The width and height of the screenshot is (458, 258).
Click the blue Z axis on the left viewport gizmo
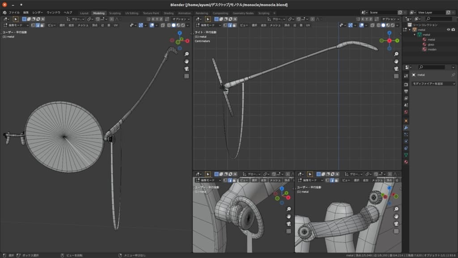[x=179, y=33]
